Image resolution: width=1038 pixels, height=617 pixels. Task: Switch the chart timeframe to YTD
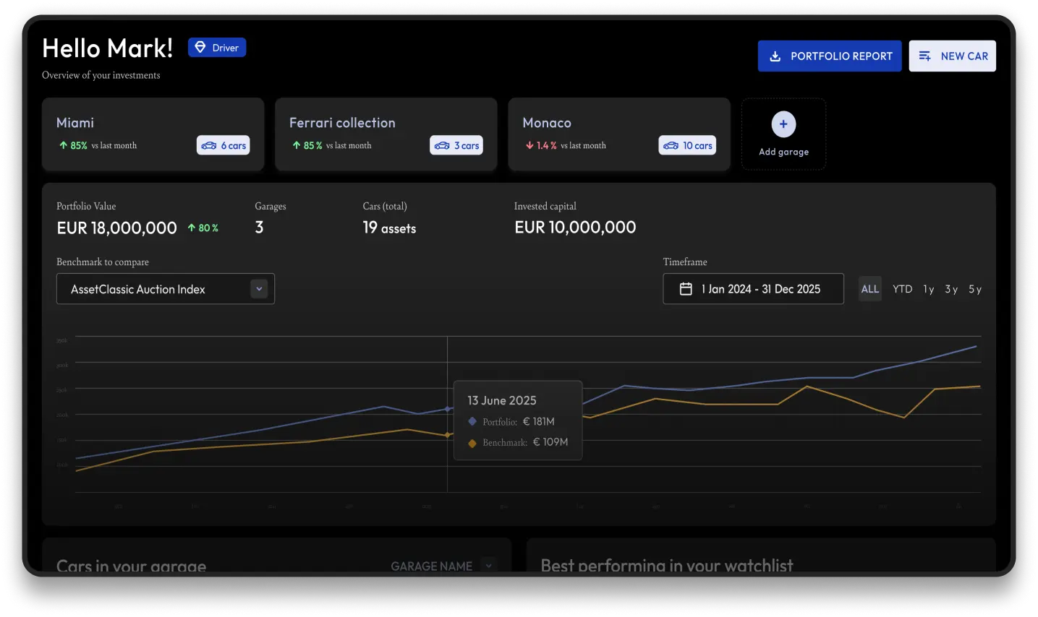(902, 288)
